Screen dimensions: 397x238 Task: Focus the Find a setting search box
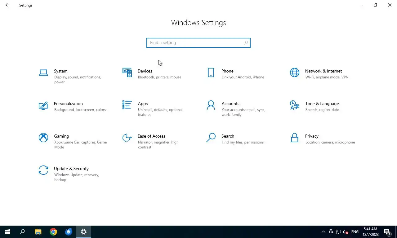(198, 43)
